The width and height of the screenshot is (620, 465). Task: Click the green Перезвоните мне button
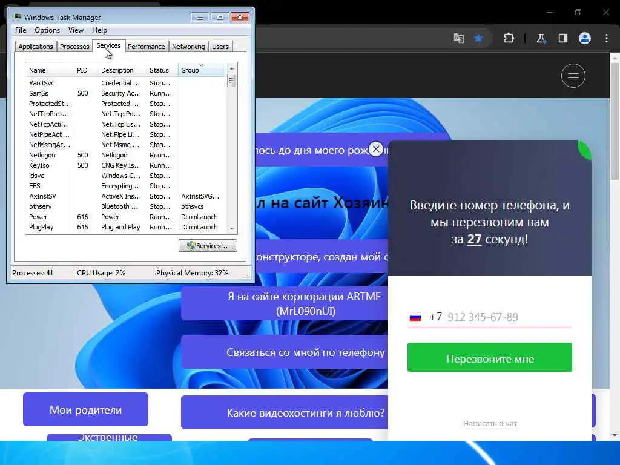[x=489, y=357]
